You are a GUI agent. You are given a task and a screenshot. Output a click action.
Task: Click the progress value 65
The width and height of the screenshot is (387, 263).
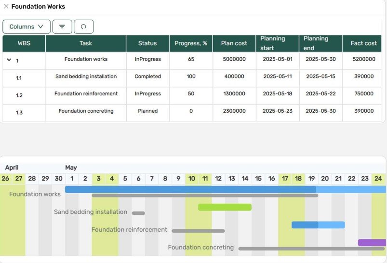pyautogui.click(x=191, y=59)
